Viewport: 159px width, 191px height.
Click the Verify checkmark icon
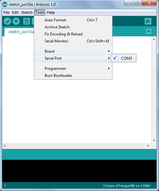click(x=7, y=21)
